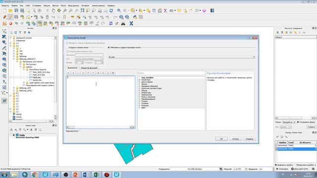
Task: Save project with the floppy disk icon
Action: tap(16, 10)
